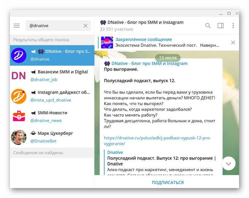This screenshot has width=249, height=198.
Task: Subscribe via 'ПОДПИСАТЬСЯ' button
Action: [168, 182]
